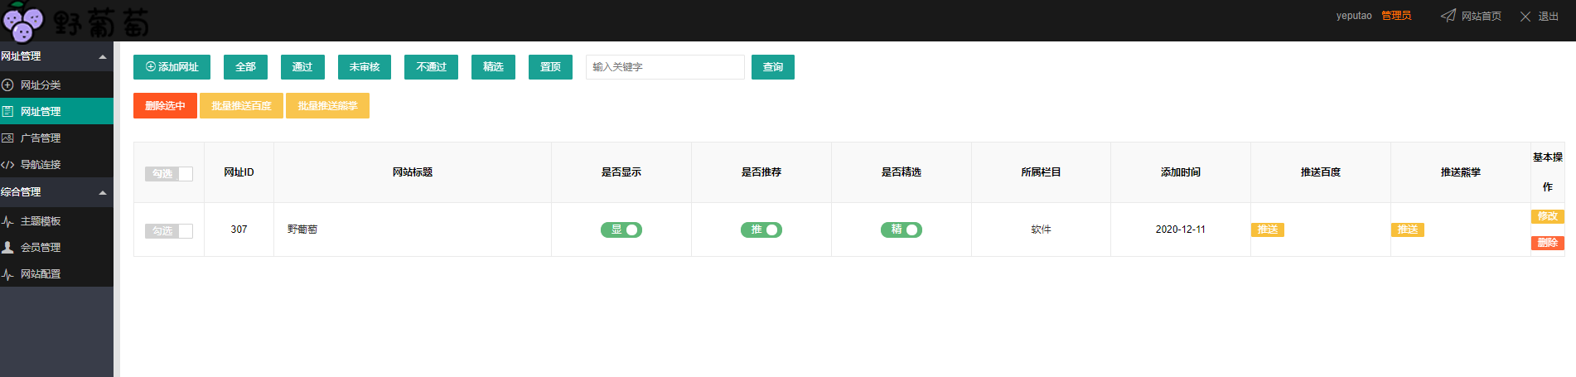Open 网址分类 in the sidebar

coord(56,85)
